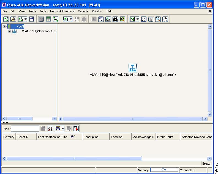Viewport: 218px width, 174px height.
Task: Close the inner map window with the X
Action: (210, 11)
